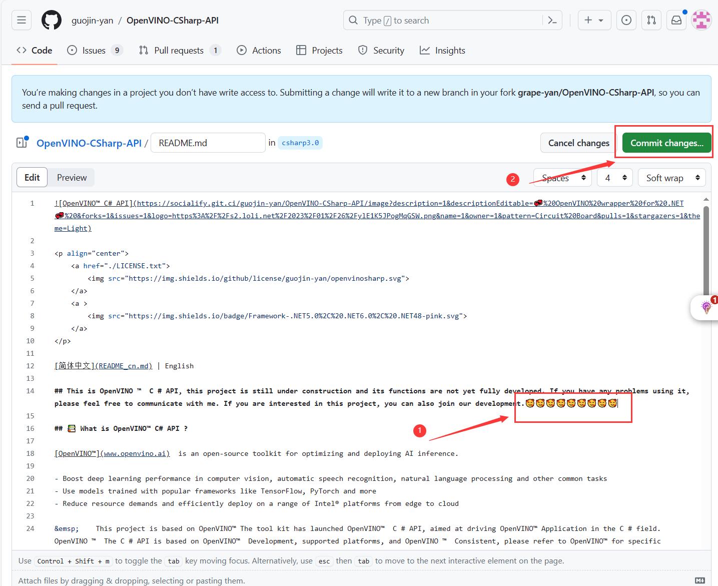Open the command palette icon
This screenshot has height=586, width=718.
click(x=552, y=21)
